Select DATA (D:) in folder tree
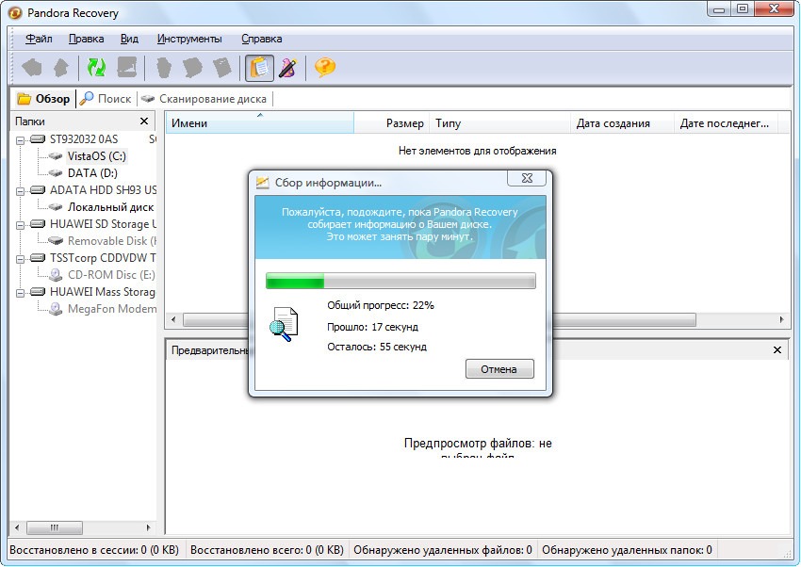The width and height of the screenshot is (801, 567). (92, 173)
